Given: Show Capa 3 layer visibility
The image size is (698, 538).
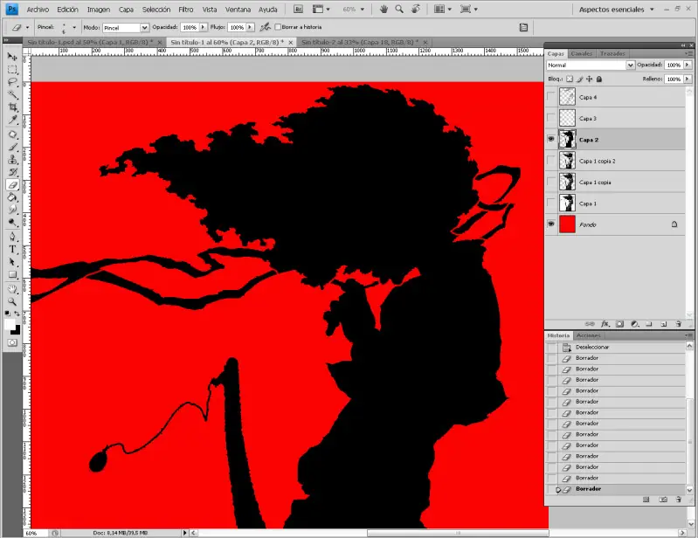Looking at the screenshot, I should pos(551,118).
